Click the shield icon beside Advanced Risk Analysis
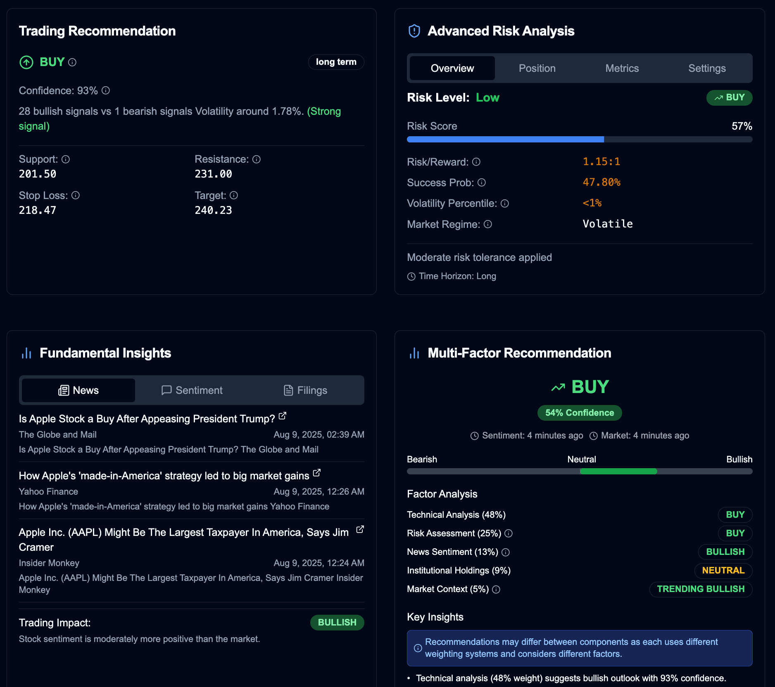Screen dimensions: 775x687 coord(414,31)
